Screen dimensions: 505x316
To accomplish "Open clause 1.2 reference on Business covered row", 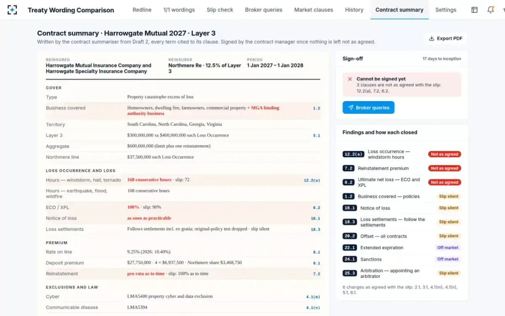I will [x=316, y=108].
